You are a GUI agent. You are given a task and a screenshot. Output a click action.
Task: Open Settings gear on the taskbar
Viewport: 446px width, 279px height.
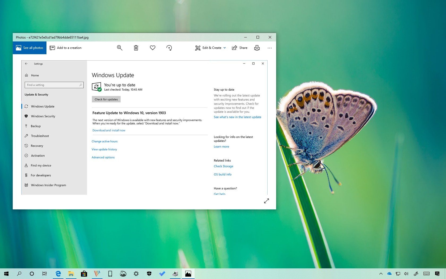136,274
